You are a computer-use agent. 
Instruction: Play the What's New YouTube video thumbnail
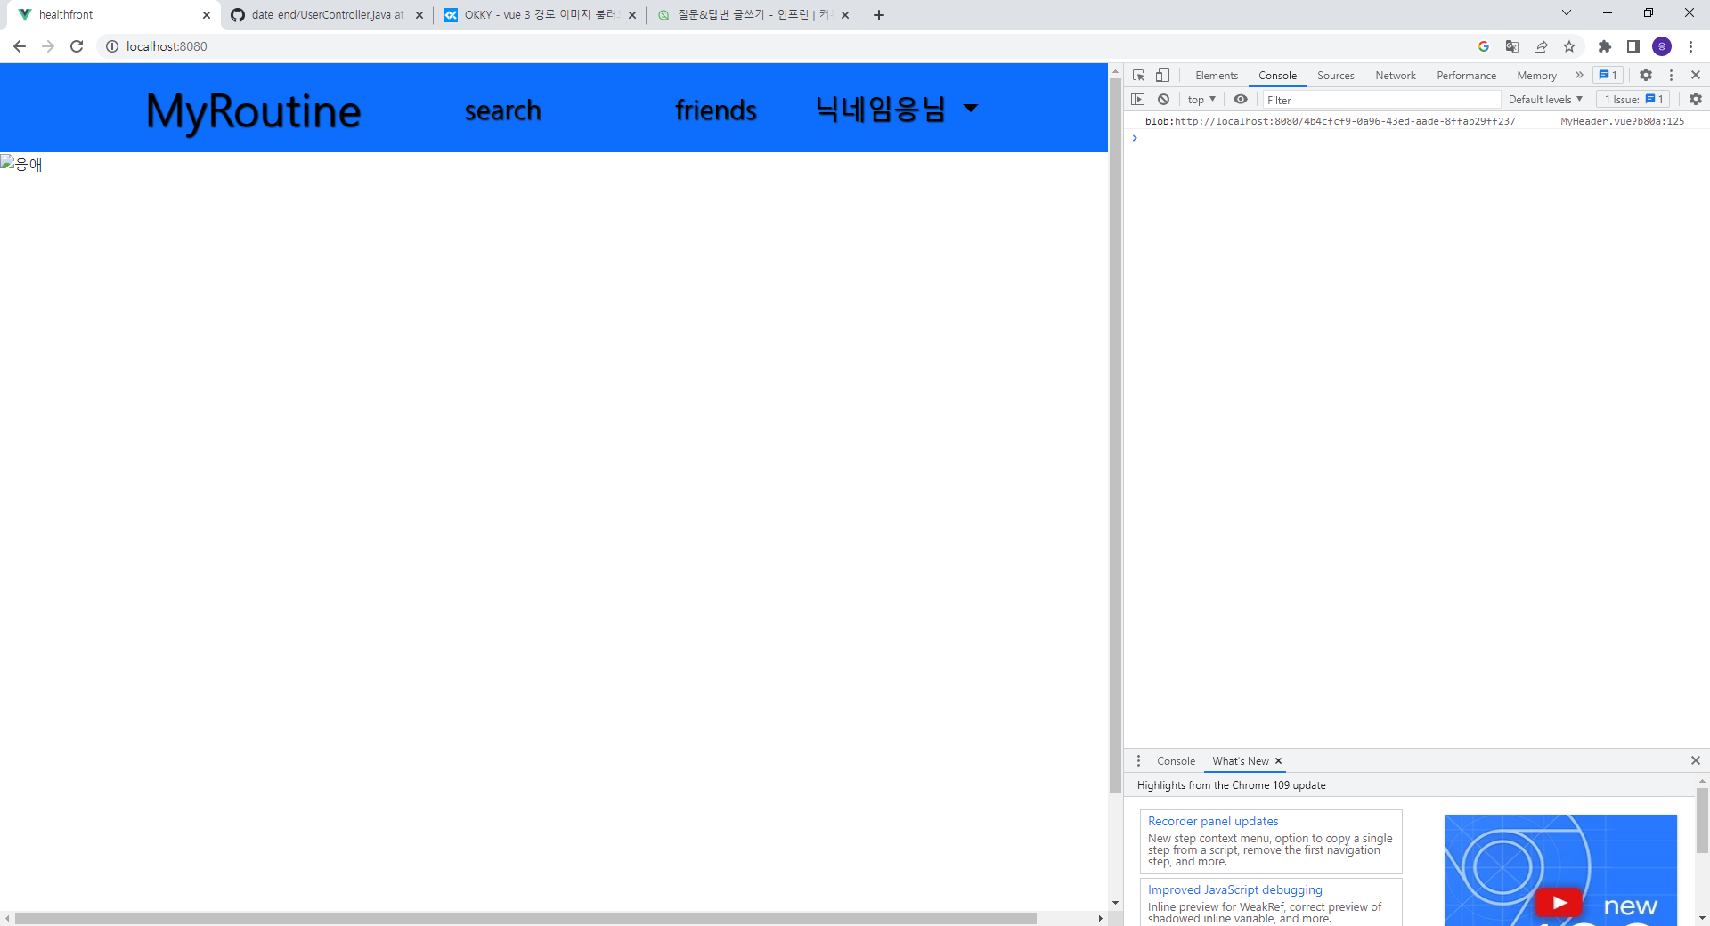coord(1559,901)
